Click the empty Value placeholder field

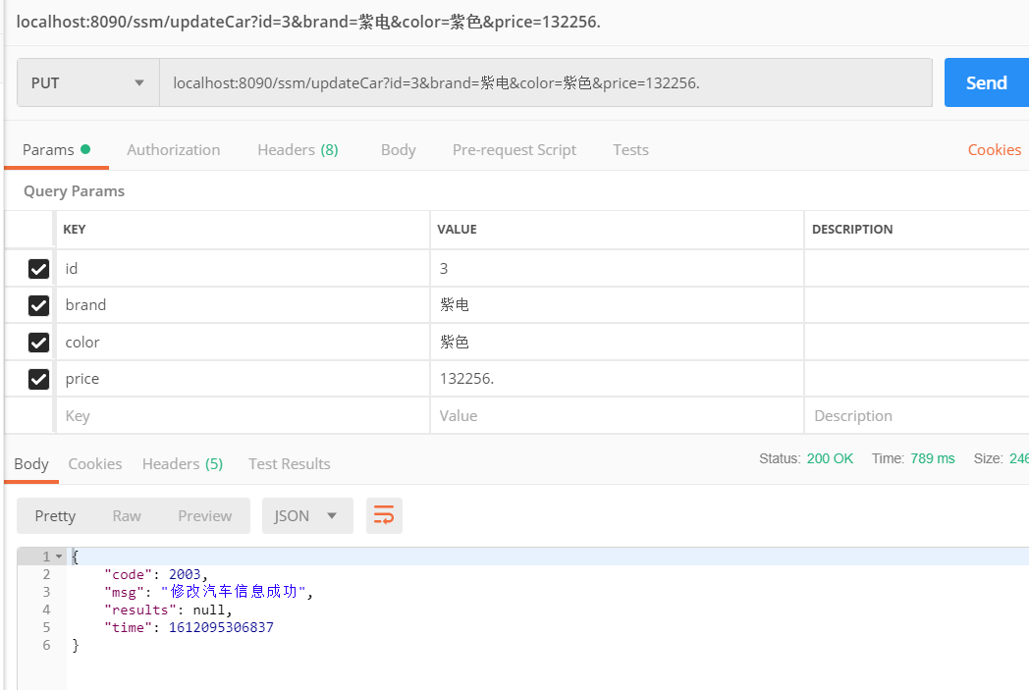click(617, 416)
